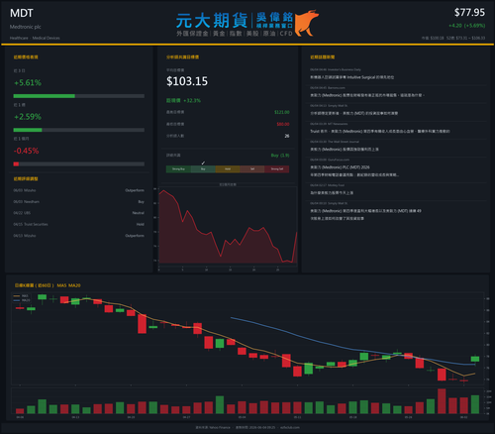Image resolution: width=495 pixels, height=434 pixels.
Task: Click the 06/03 Needham rating row
Action: tap(78, 201)
